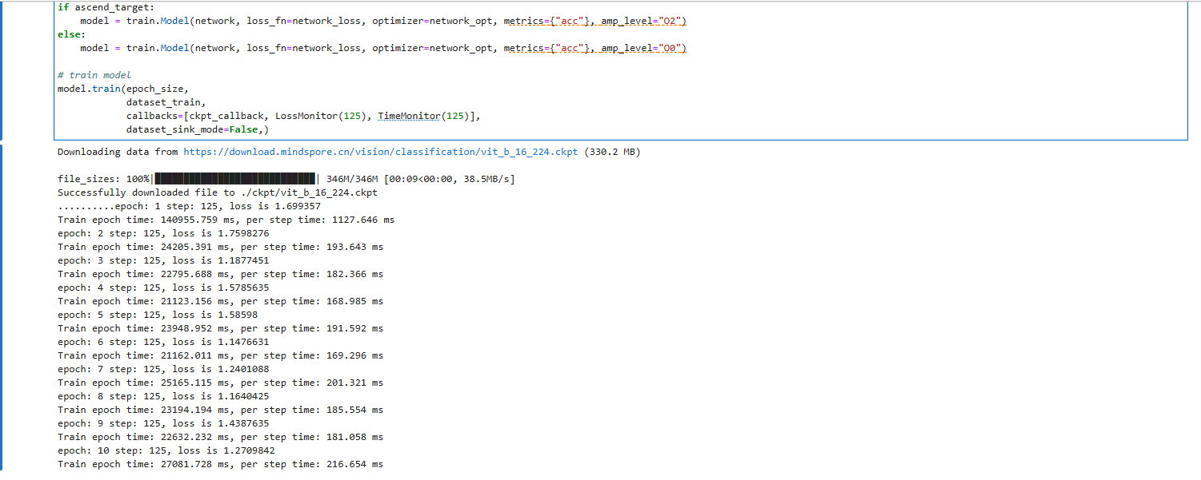Viewport: 1201px width, 480px height.
Task: Click 'epoch: 9 step: 125, loss is 1.4387635'
Action: [x=163, y=423]
